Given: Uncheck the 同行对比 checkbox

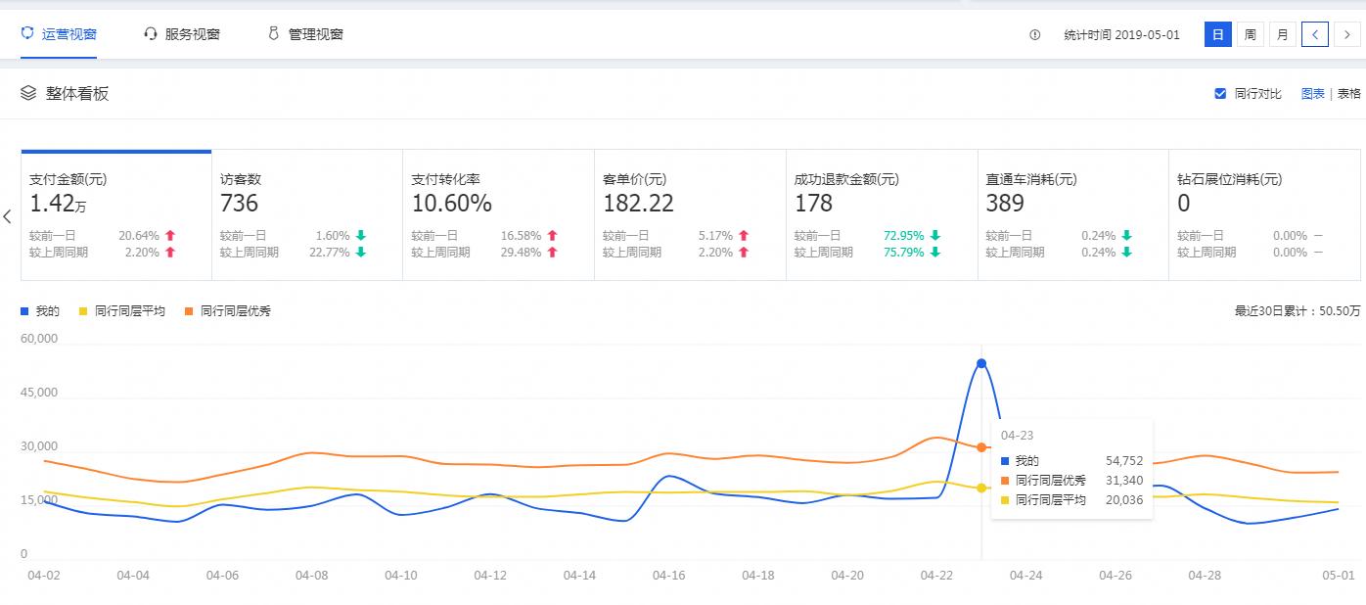Looking at the screenshot, I should point(1220,94).
